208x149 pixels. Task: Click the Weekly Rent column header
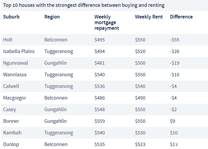149,17
